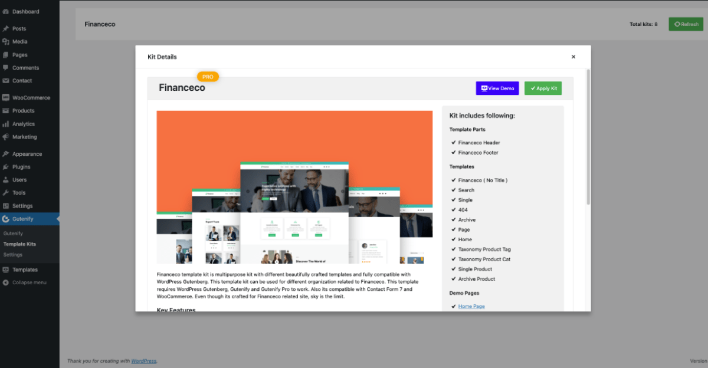Click the Posts pin icon
The image size is (708, 368).
pos(5,28)
